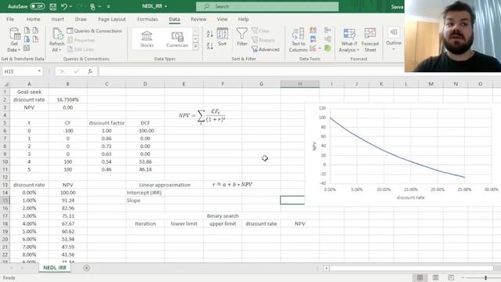Switch to the View tab
501x282 pixels.
tap(222, 19)
